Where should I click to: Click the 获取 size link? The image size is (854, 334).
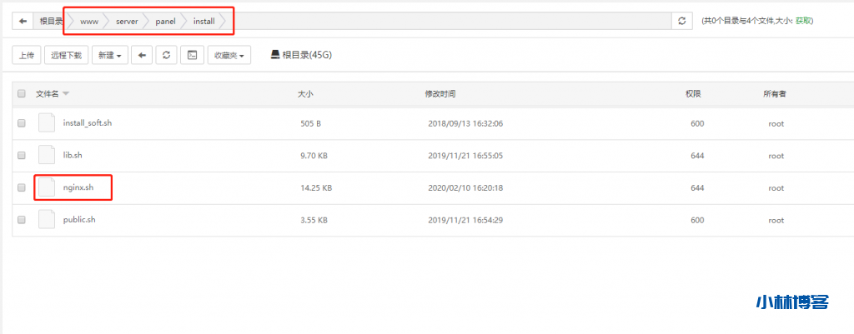coord(805,21)
